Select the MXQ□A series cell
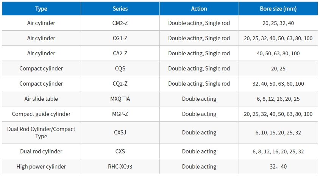320x178 pixels. (120, 99)
